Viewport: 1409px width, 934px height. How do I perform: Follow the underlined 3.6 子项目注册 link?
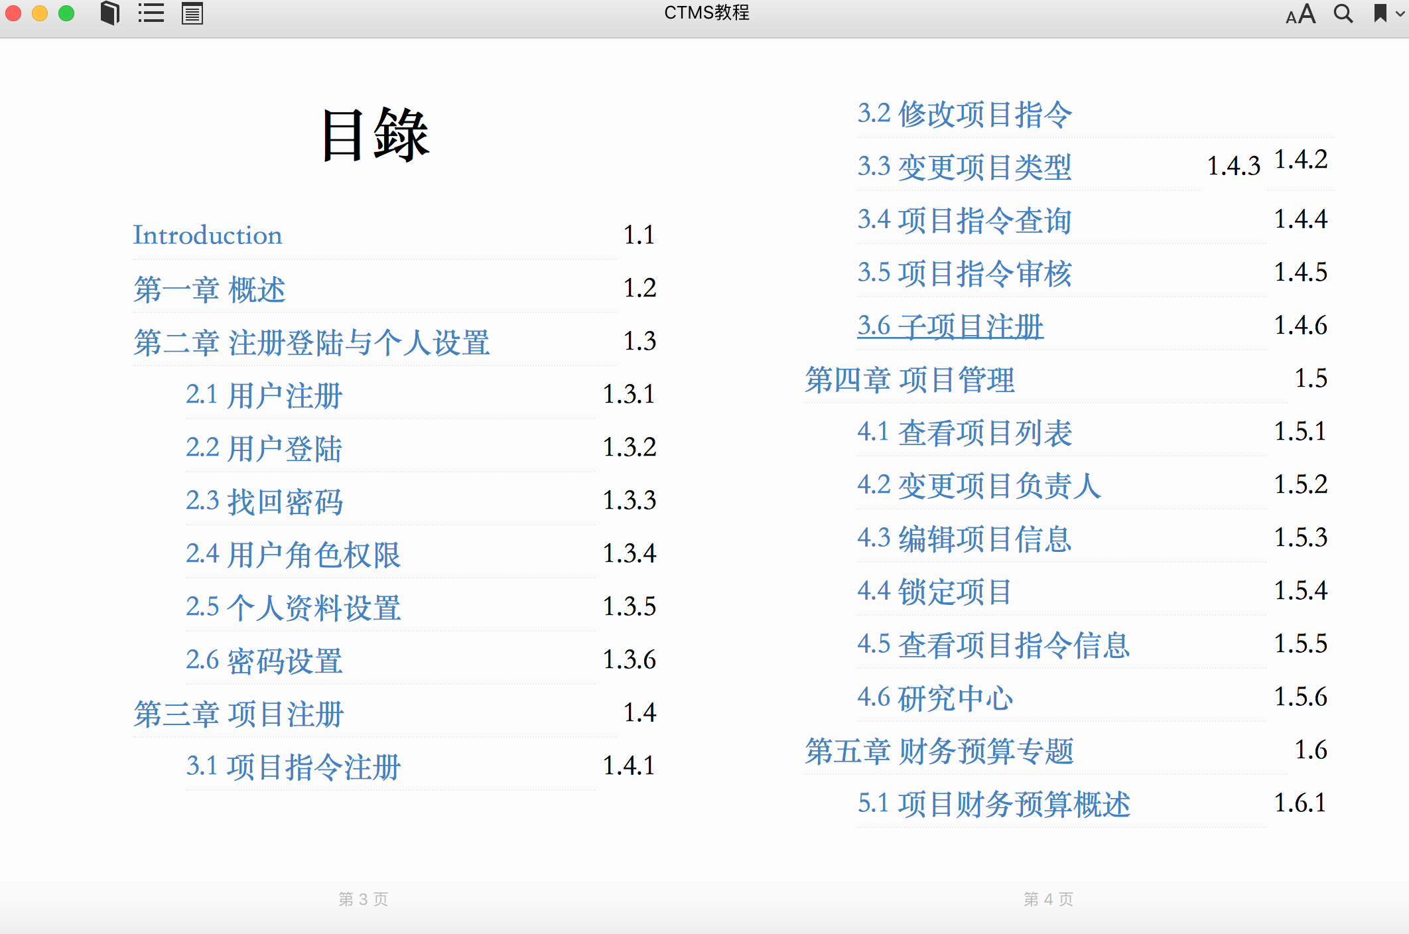click(950, 326)
